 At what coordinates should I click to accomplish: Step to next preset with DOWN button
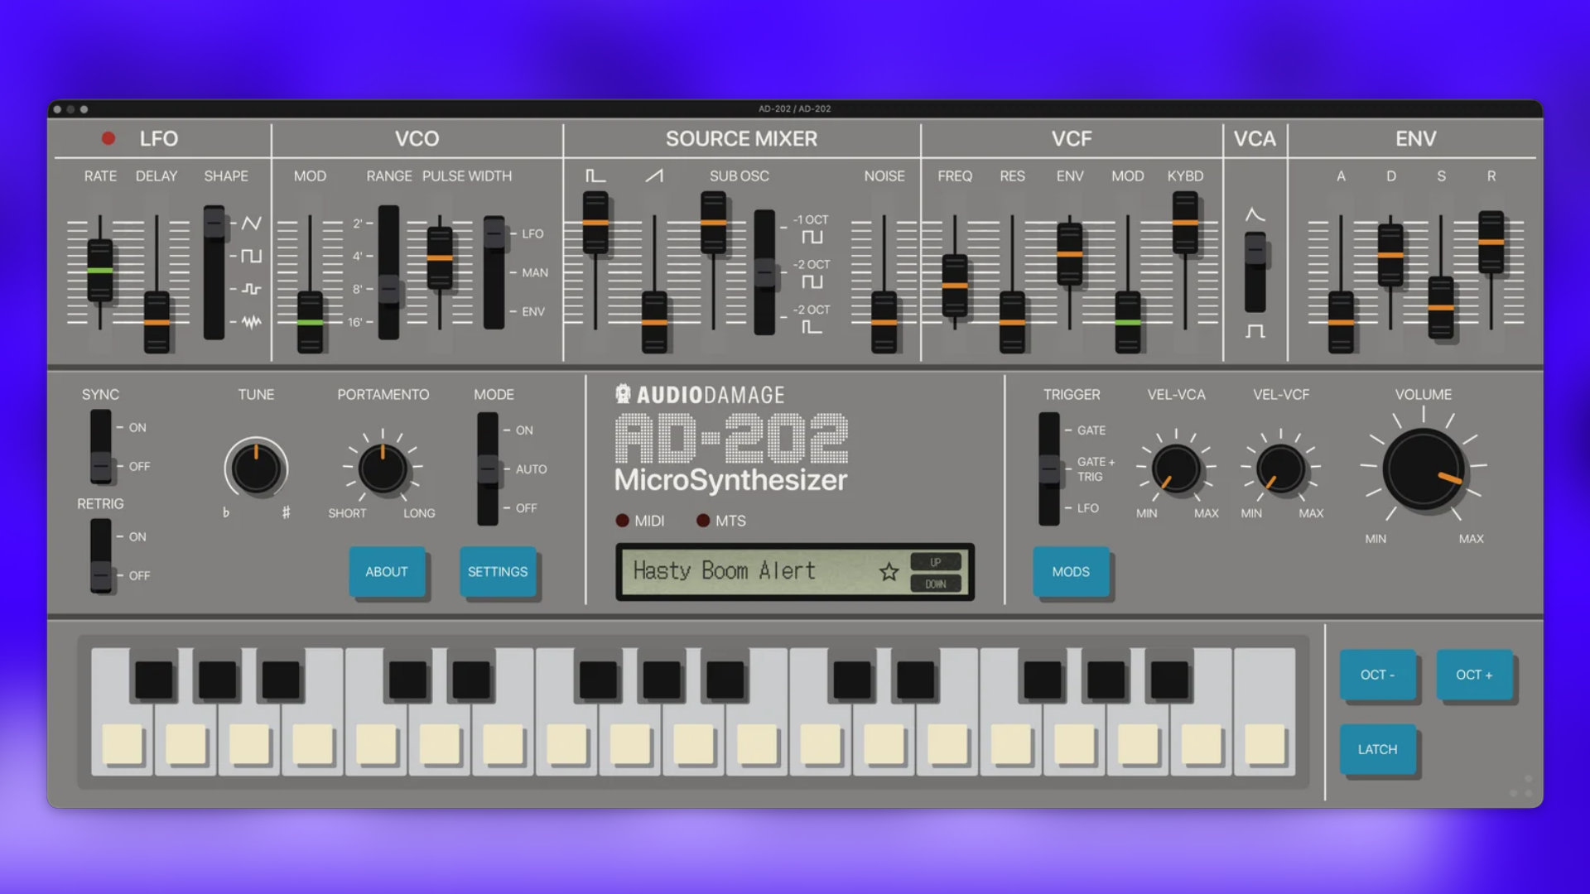pyautogui.click(x=936, y=584)
